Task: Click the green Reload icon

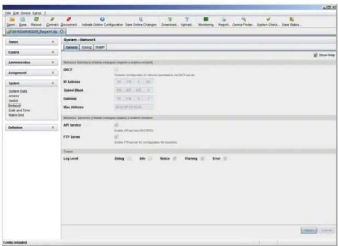Action: pos(36,19)
